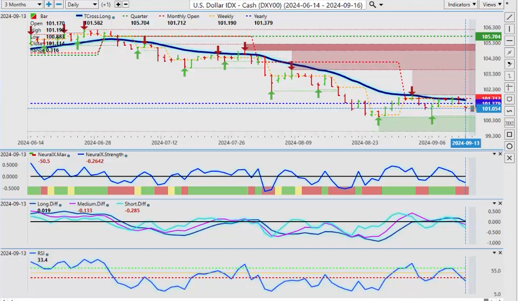
Task: Click the Long.Diff legend label
Action: (x=48, y=204)
